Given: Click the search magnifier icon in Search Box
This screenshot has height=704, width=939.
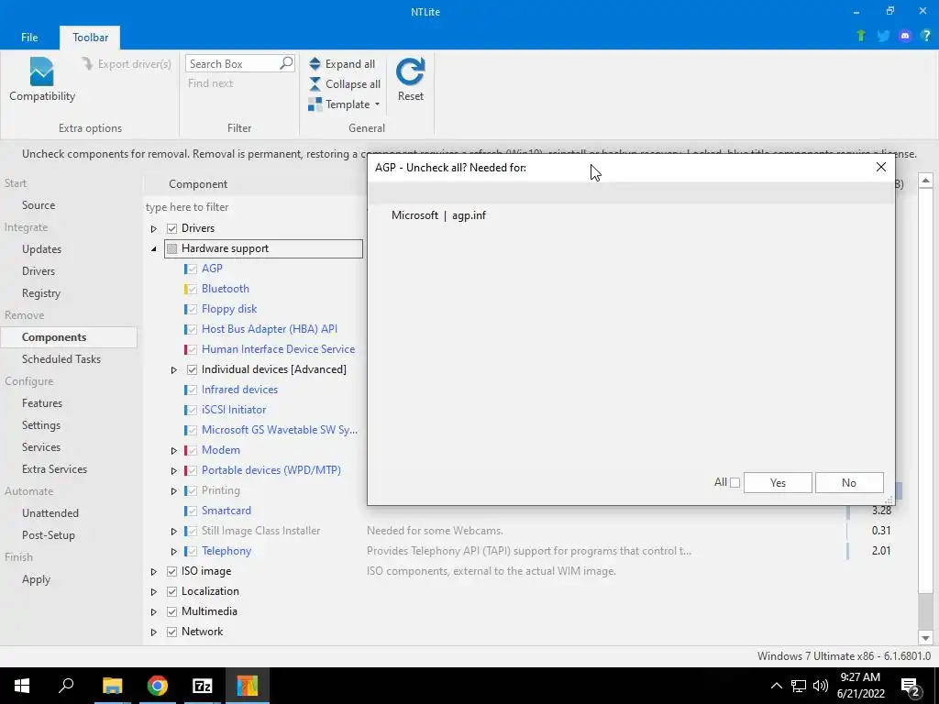Looking at the screenshot, I should pyautogui.click(x=286, y=63).
